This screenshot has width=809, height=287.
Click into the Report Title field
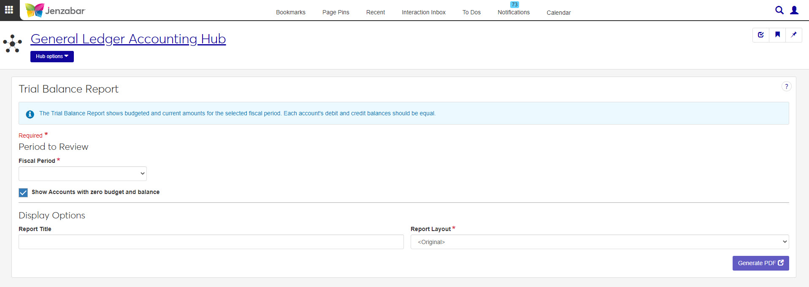(x=211, y=242)
